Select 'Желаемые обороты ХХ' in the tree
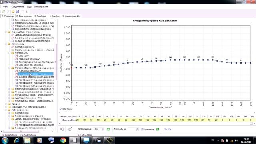The height and width of the screenshot is (144, 256). tap(30, 71)
